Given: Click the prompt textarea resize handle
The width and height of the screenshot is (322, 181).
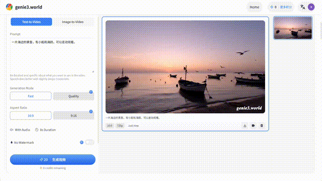Looking at the screenshot, I should point(93,71).
